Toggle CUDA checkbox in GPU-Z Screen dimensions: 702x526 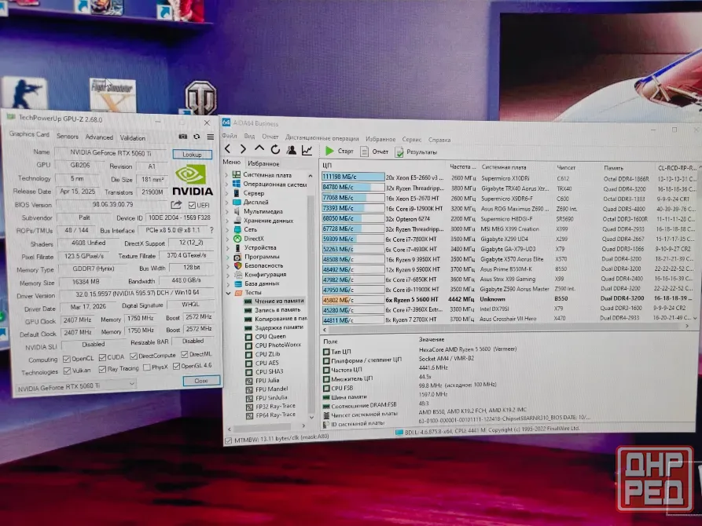click(102, 357)
